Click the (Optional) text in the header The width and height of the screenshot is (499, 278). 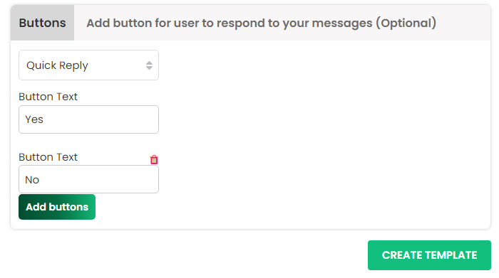click(406, 23)
